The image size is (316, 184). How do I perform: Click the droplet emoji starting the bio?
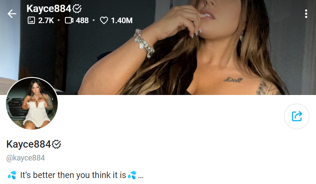[x=12, y=175]
